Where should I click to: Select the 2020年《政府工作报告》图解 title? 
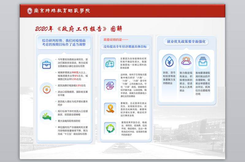tap(78, 29)
